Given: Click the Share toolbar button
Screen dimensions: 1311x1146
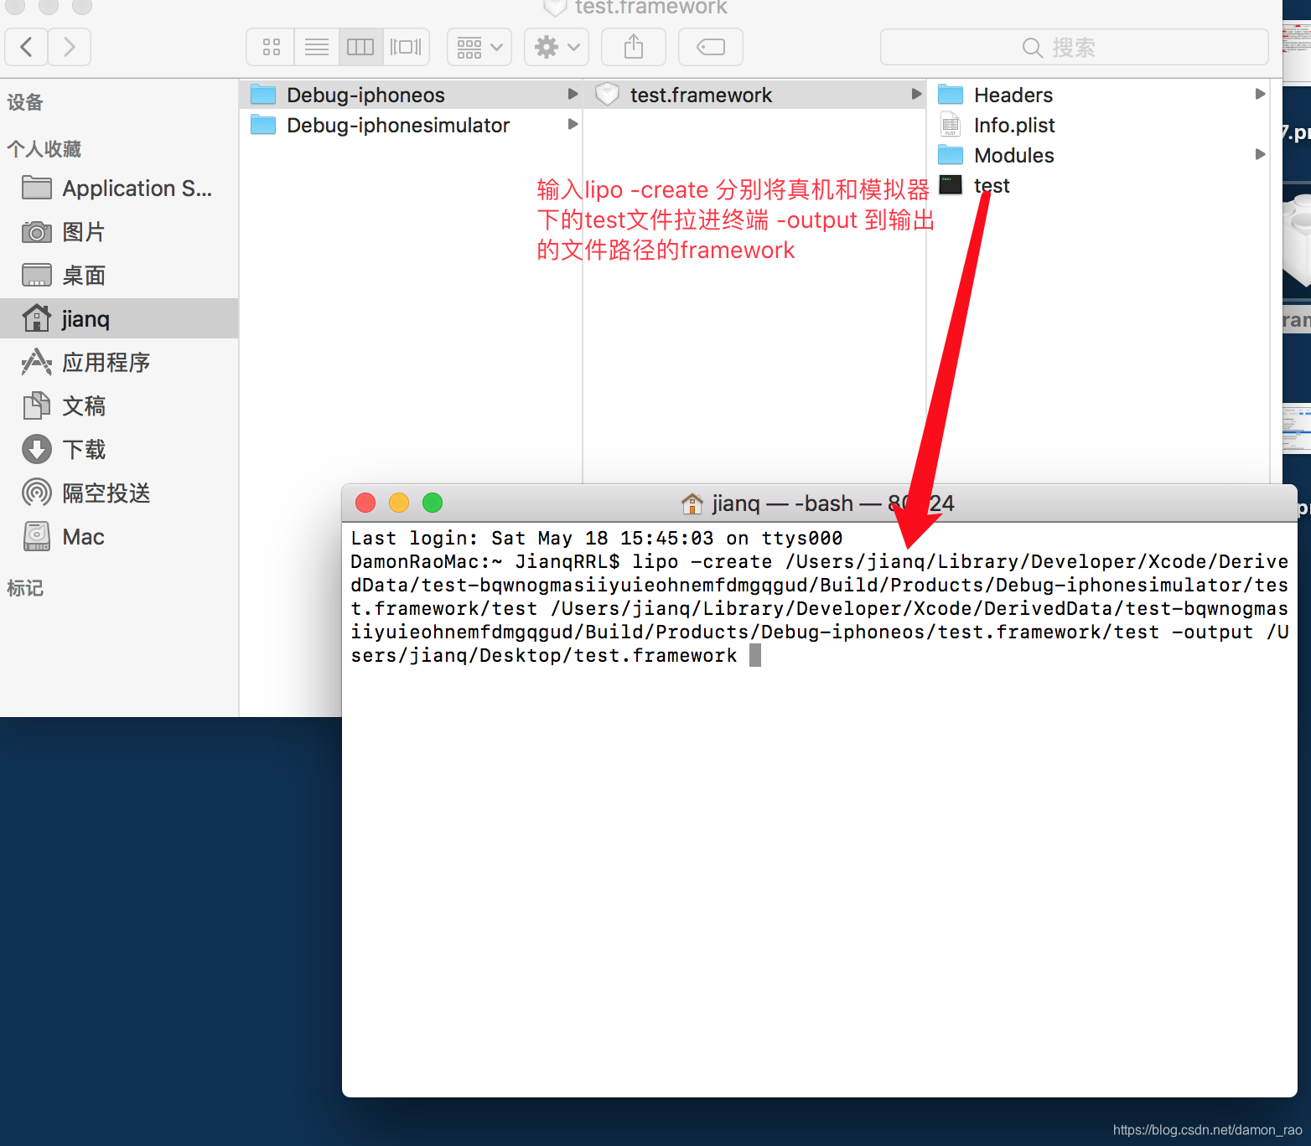Looking at the screenshot, I should click(x=634, y=47).
